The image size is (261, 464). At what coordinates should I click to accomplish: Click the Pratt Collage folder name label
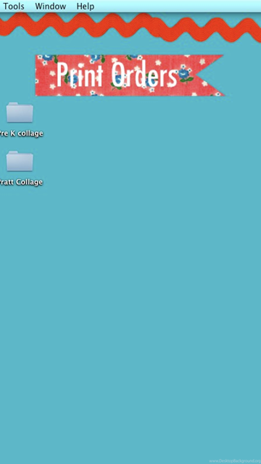click(x=21, y=182)
